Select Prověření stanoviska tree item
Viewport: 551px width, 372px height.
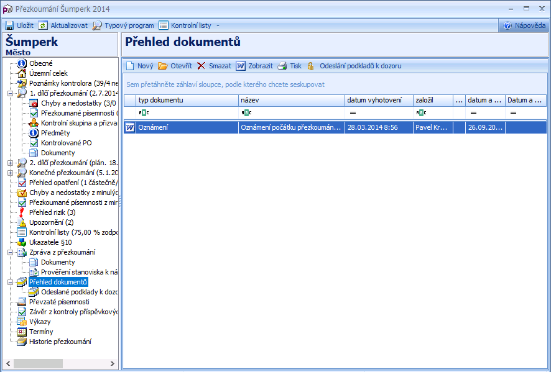[79, 272]
